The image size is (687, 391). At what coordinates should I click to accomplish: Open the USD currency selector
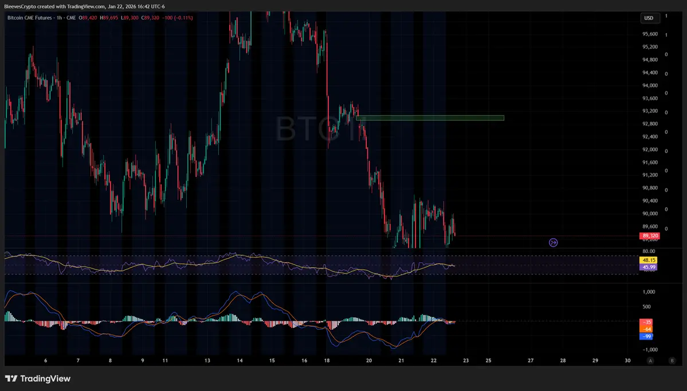(649, 18)
